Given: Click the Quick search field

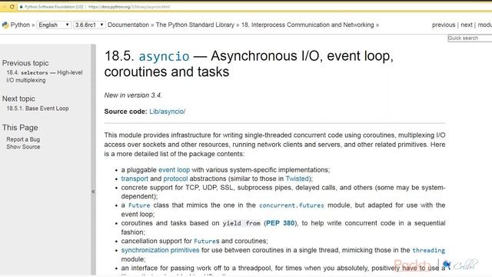Looking at the screenshot, I should click(470, 38).
